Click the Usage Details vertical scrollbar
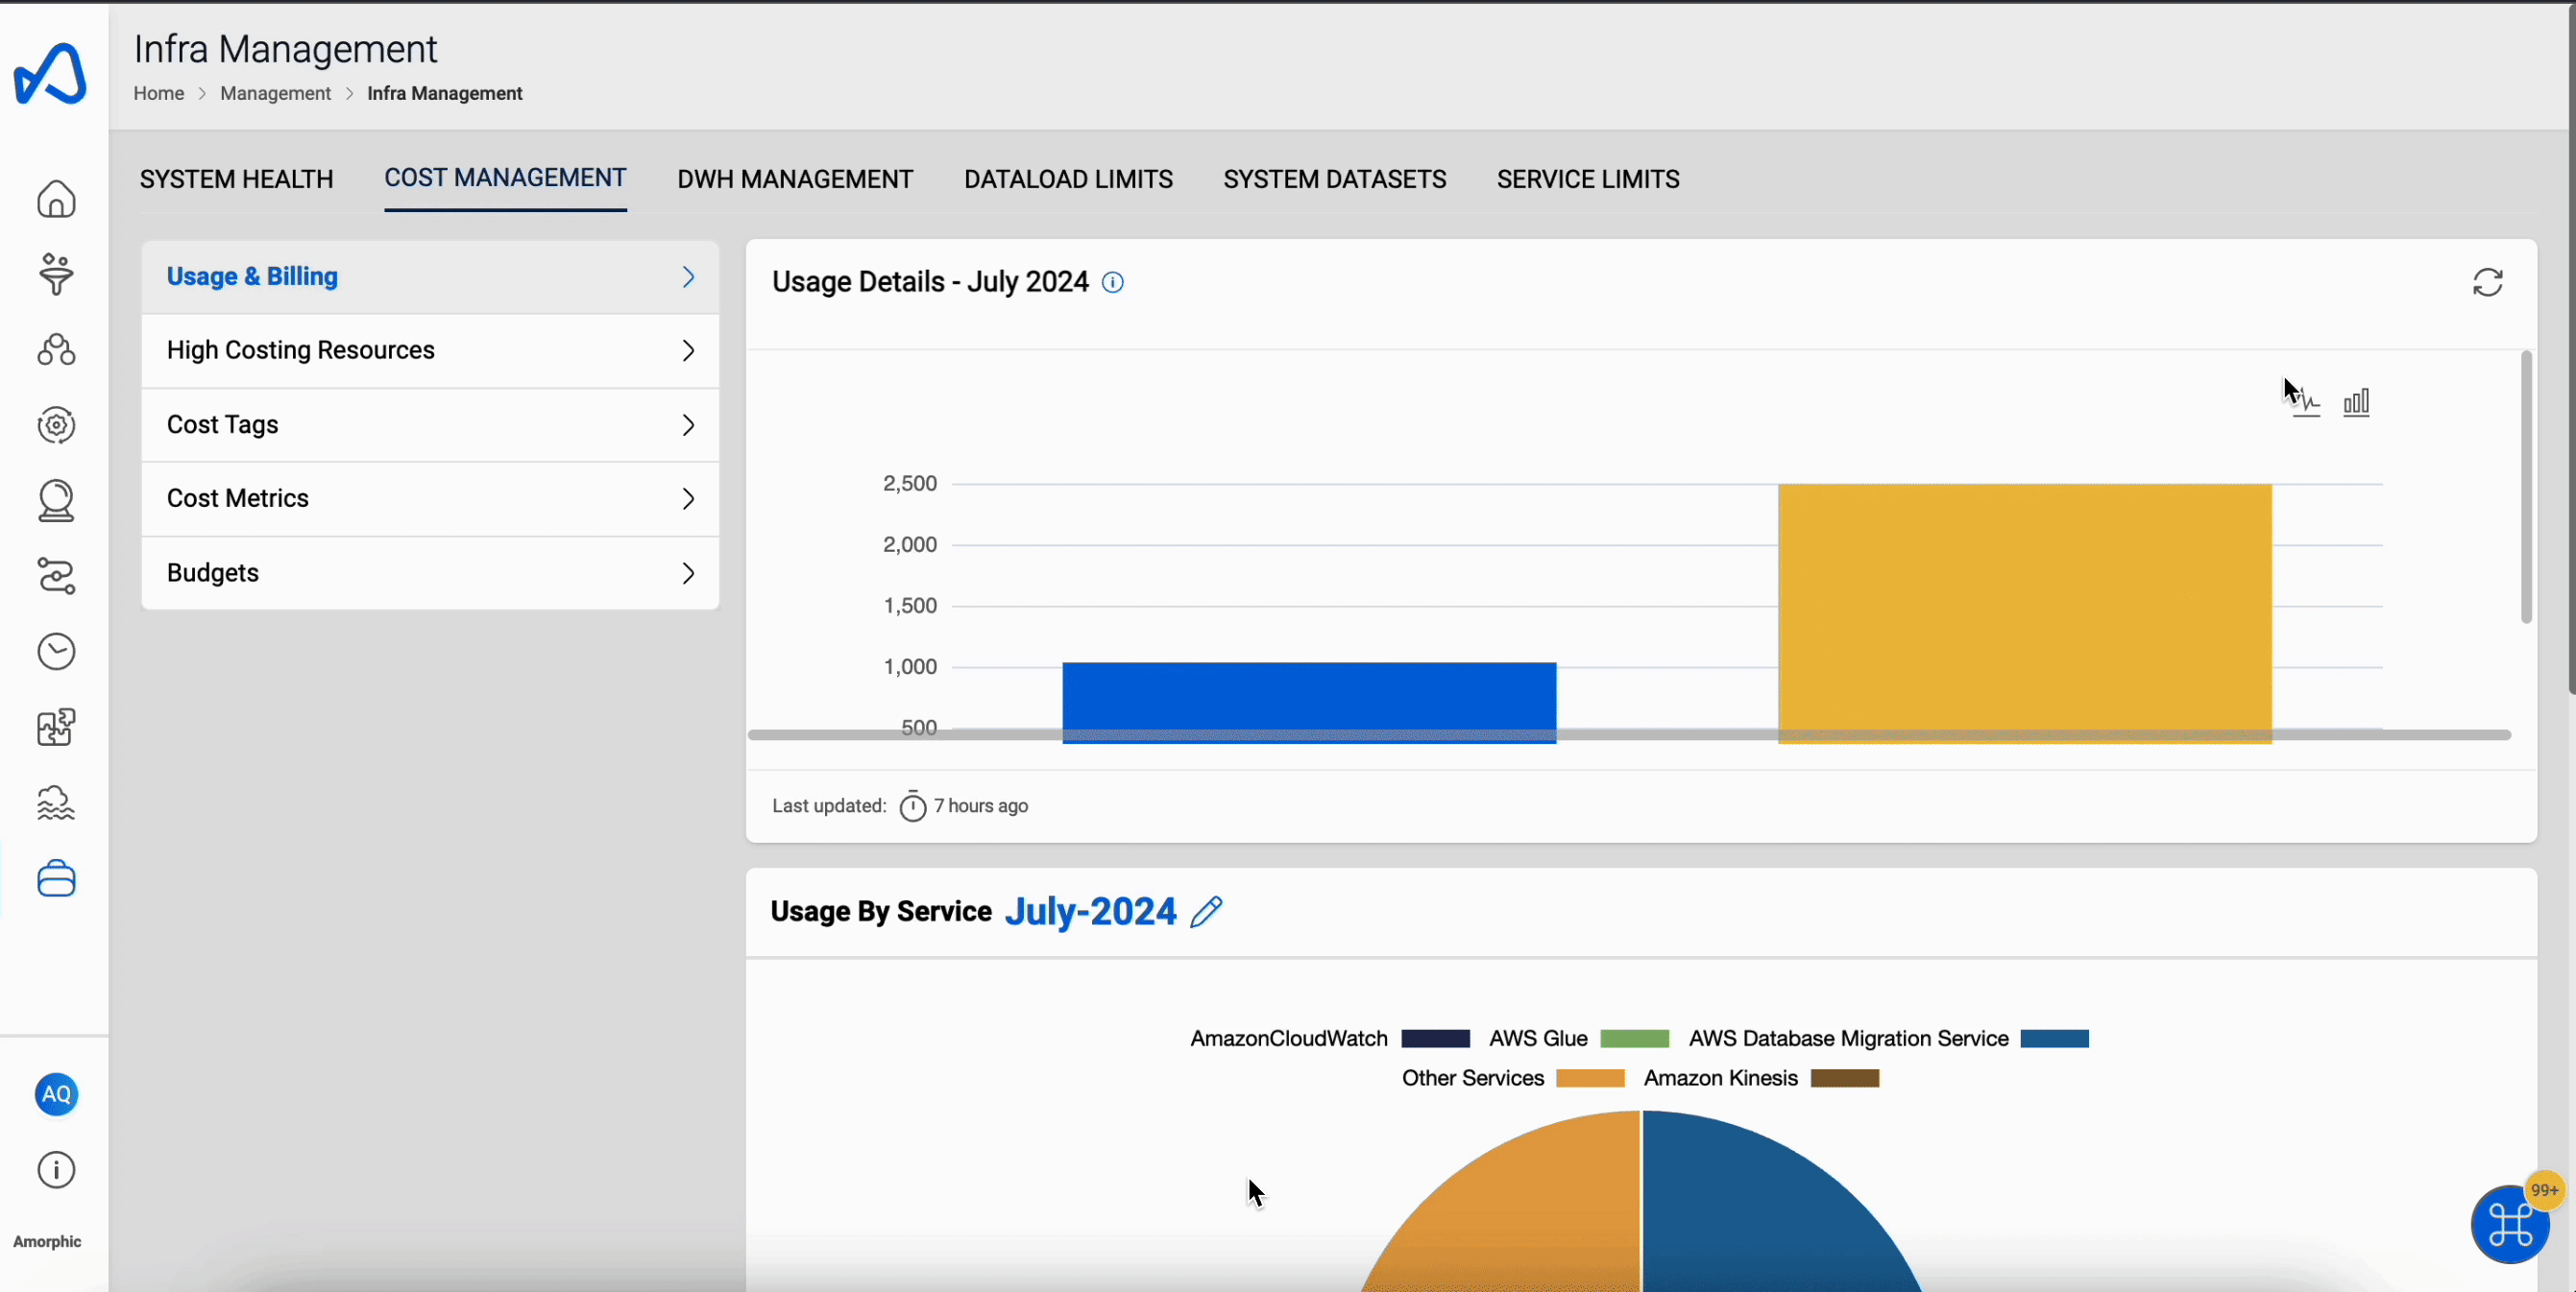This screenshot has width=2576, height=1292. pos(2526,487)
